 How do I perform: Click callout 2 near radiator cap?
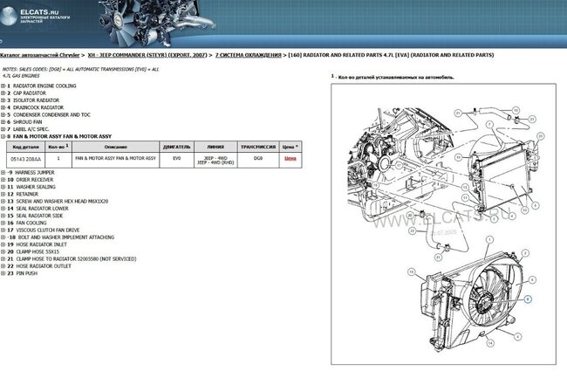click(x=525, y=253)
